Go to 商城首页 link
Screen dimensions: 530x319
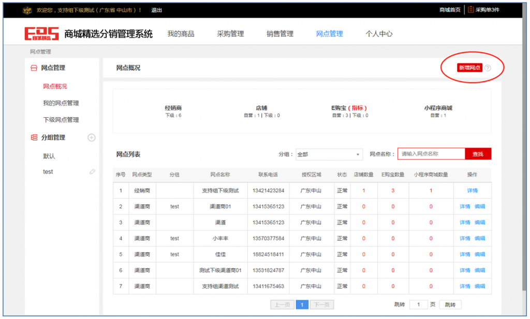click(x=450, y=10)
